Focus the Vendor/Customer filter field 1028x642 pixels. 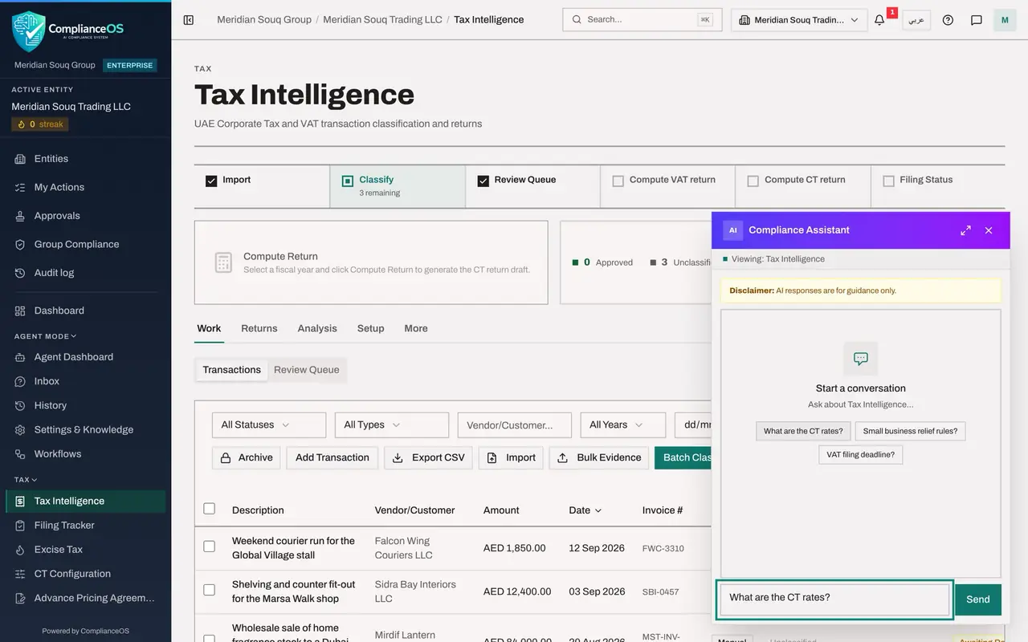[515, 425]
